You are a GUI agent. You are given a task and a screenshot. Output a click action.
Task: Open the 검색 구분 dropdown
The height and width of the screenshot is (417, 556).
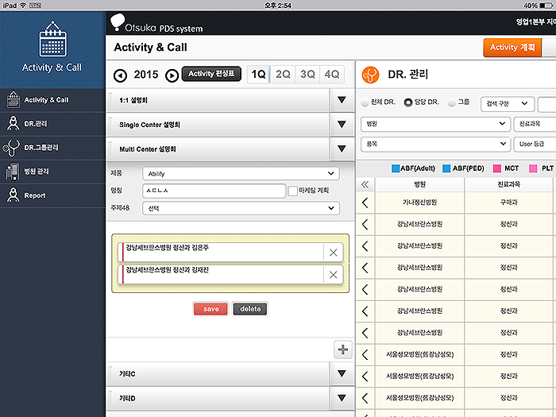coord(507,104)
